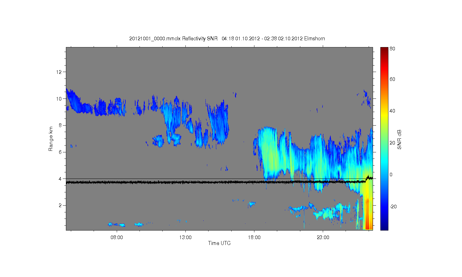Click the 18:00 time tick label

(x=254, y=237)
